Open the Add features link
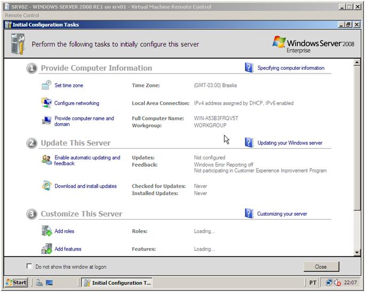The width and height of the screenshot is (365, 292). [x=68, y=249]
